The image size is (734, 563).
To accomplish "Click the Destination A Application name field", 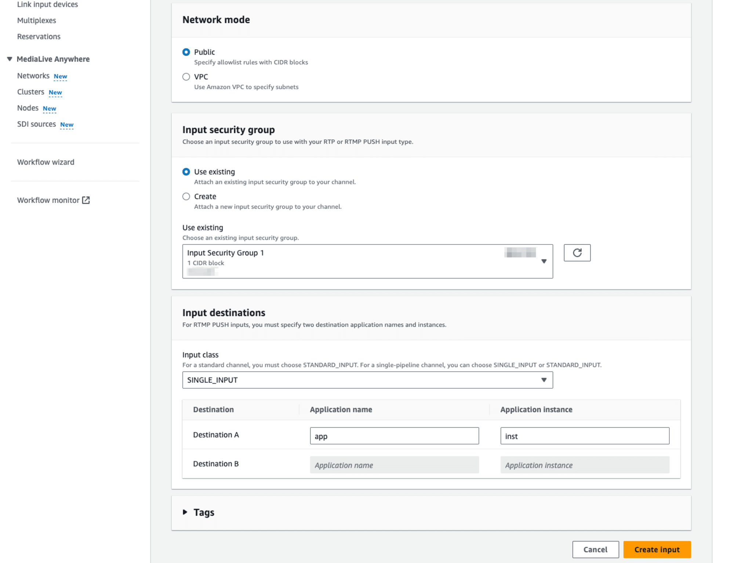I will pyautogui.click(x=394, y=436).
